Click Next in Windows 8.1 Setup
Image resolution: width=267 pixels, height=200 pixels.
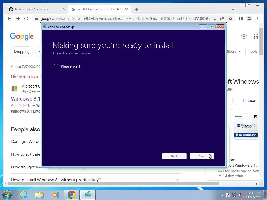202,156
